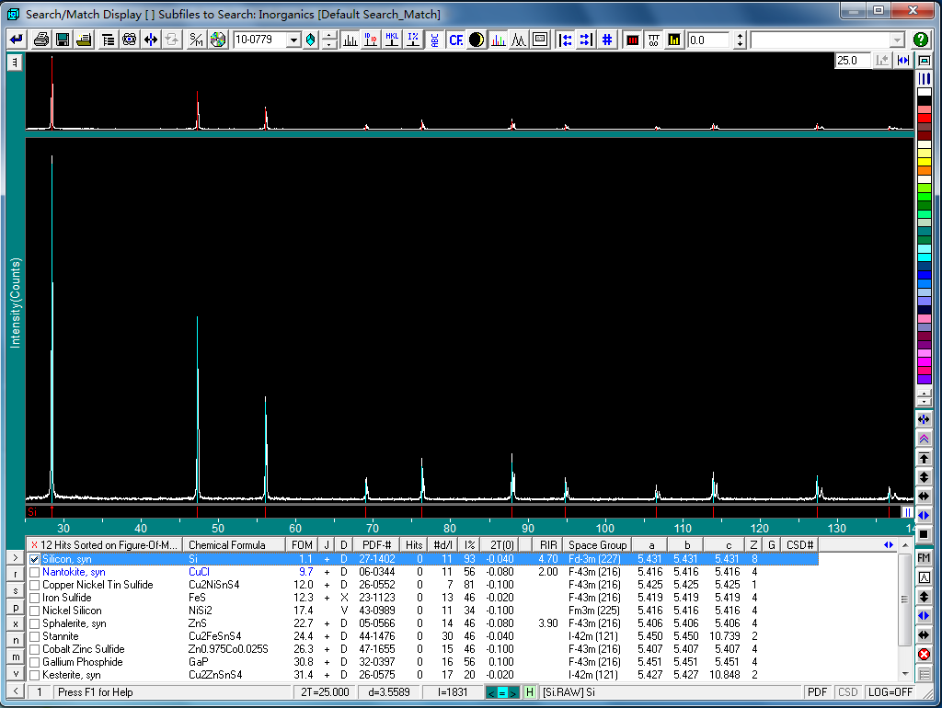Enable the Sphalerite, syn checkbox
The height and width of the screenshot is (708, 942).
pos(35,623)
